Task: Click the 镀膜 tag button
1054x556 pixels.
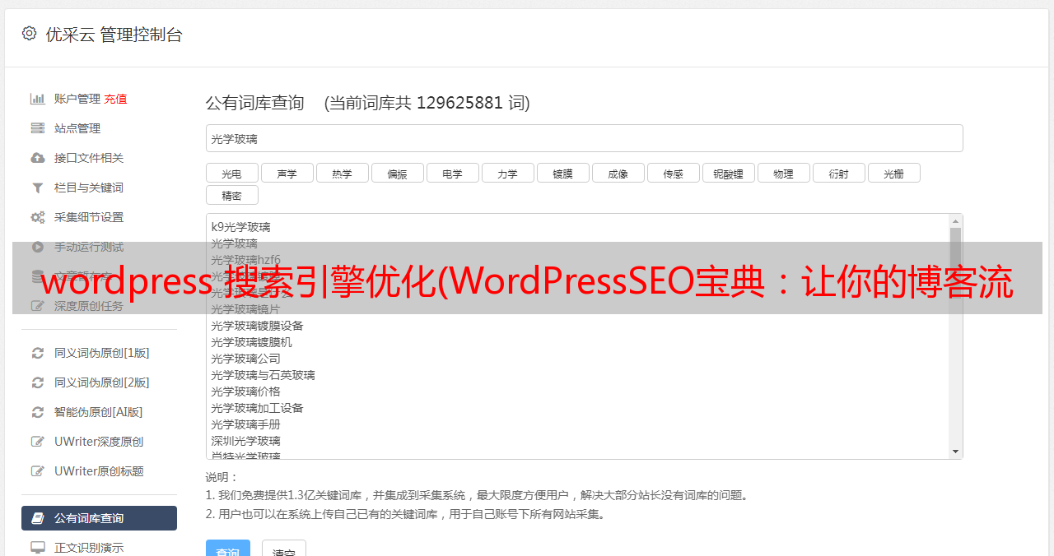Action: (563, 173)
